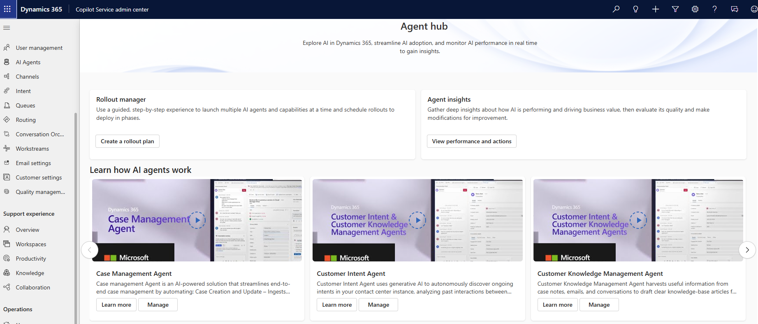Open the advanced filter funnel icon
The image size is (758, 324).
(x=675, y=9)
